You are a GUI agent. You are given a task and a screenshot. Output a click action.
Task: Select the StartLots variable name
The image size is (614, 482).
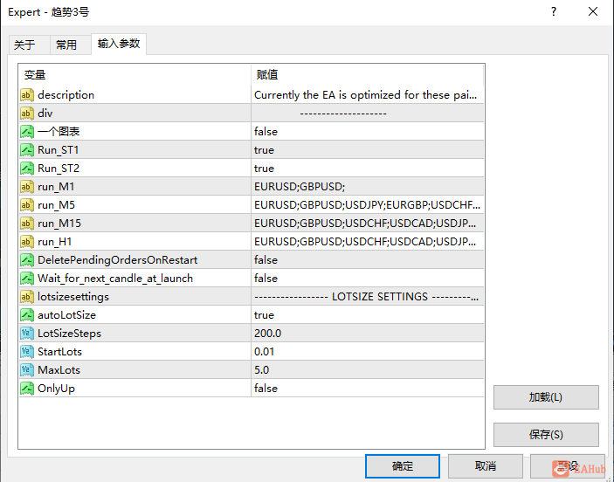pos(59,352)
